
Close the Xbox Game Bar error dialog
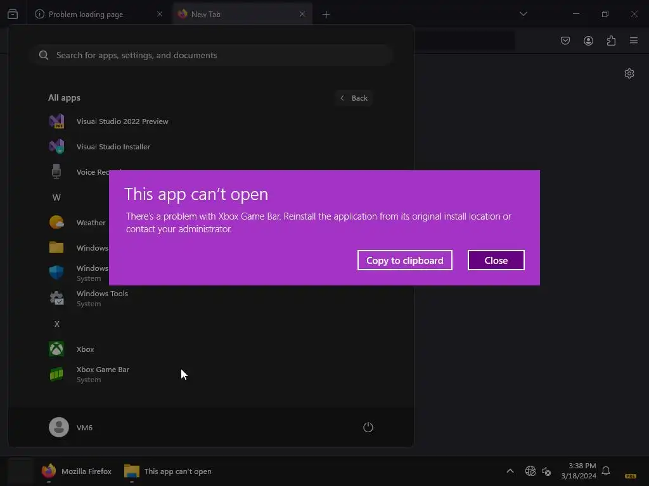click(496, 260)
